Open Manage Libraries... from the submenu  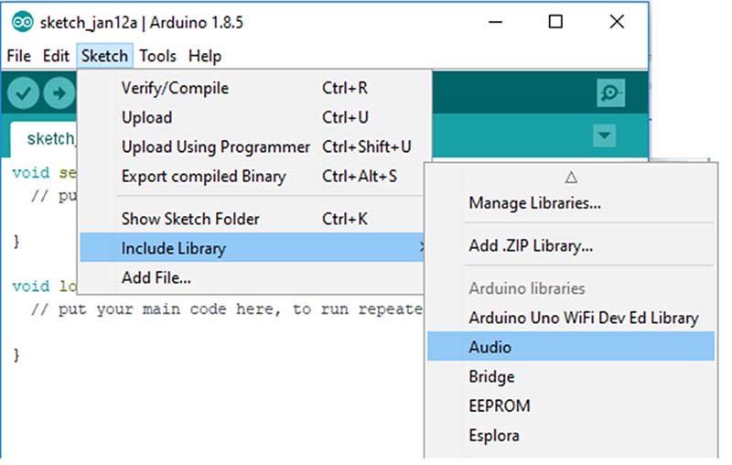coord(534,202)
